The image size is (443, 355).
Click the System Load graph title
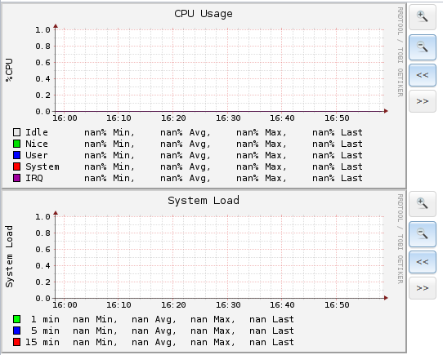point(204,201)
